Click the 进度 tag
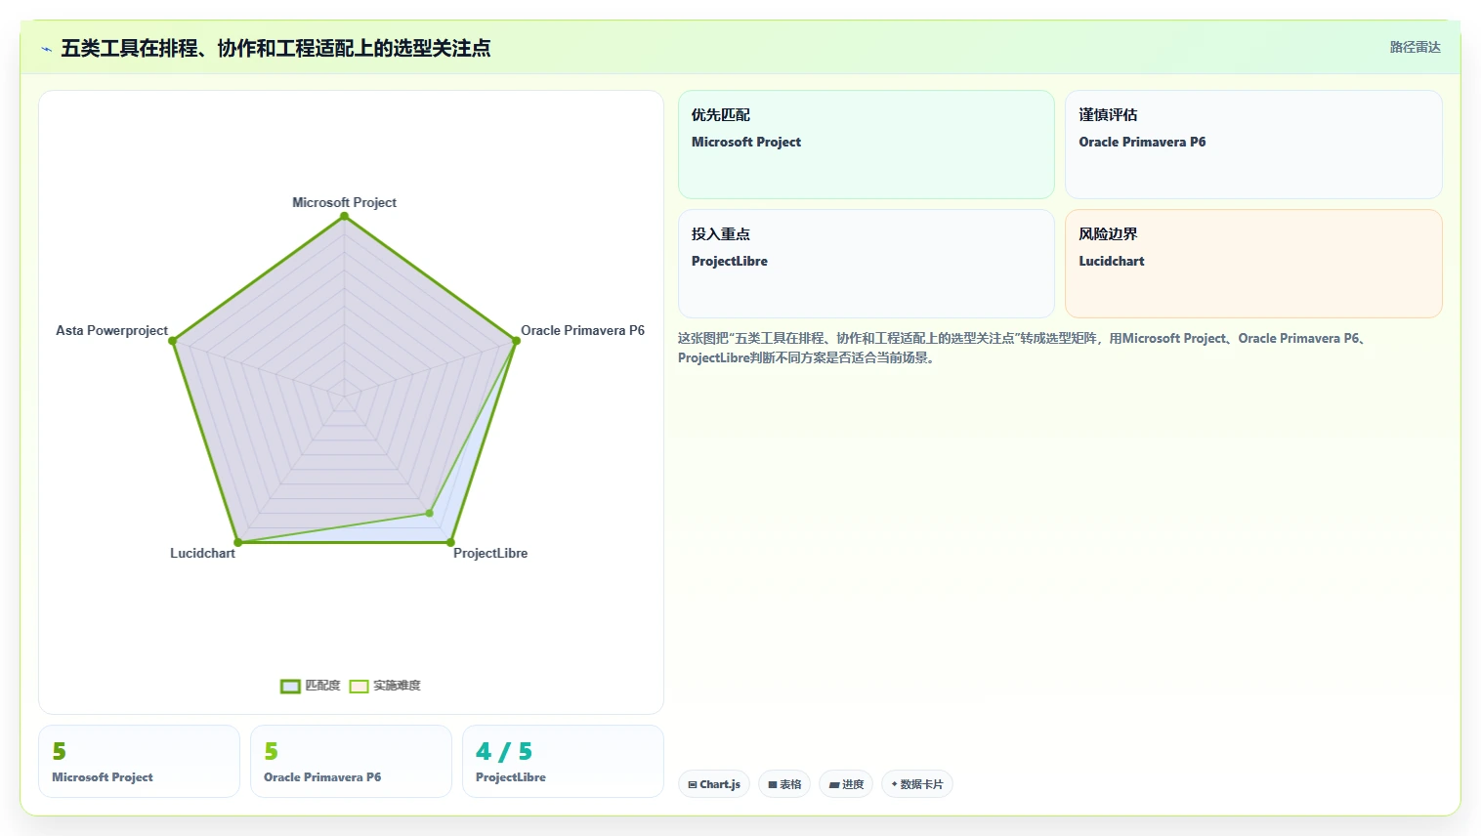The width and height of the screenshot is (1481, 836). click(x=846, y=784)
